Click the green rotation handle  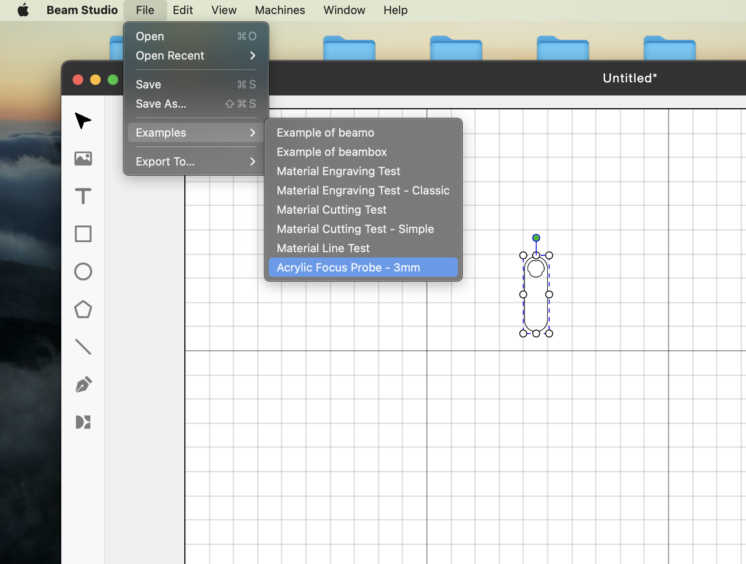click(536, 237)
